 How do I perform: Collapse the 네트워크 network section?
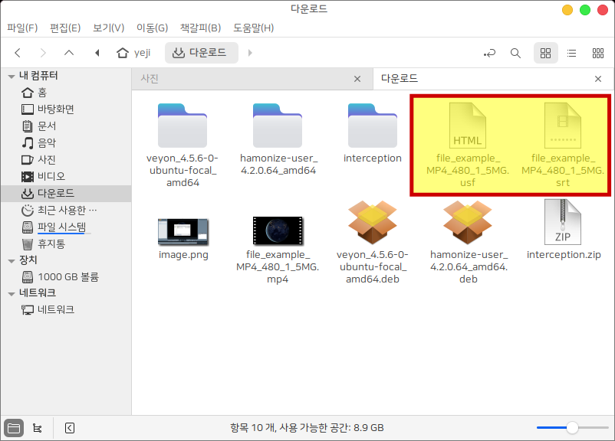tap(12, 293)
